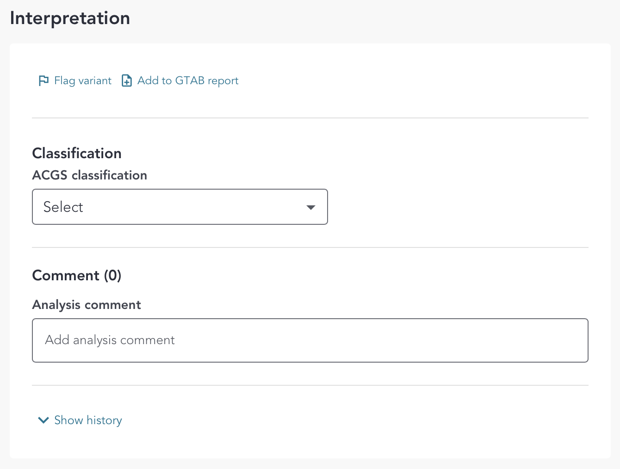Click the Classification section heading
Viewport: 620px width, 469px height.
77,154
